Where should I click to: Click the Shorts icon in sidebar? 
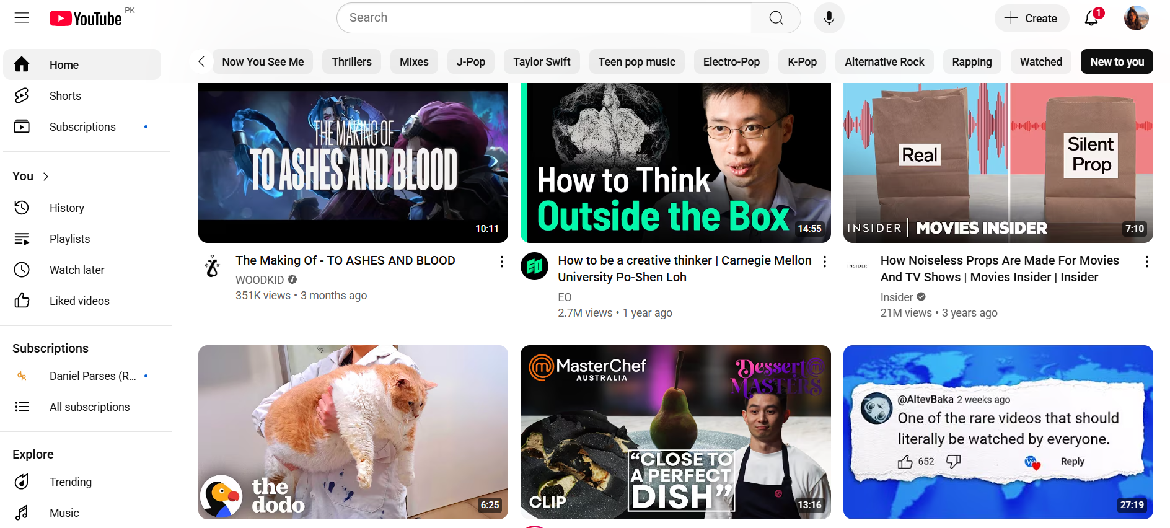22,95
